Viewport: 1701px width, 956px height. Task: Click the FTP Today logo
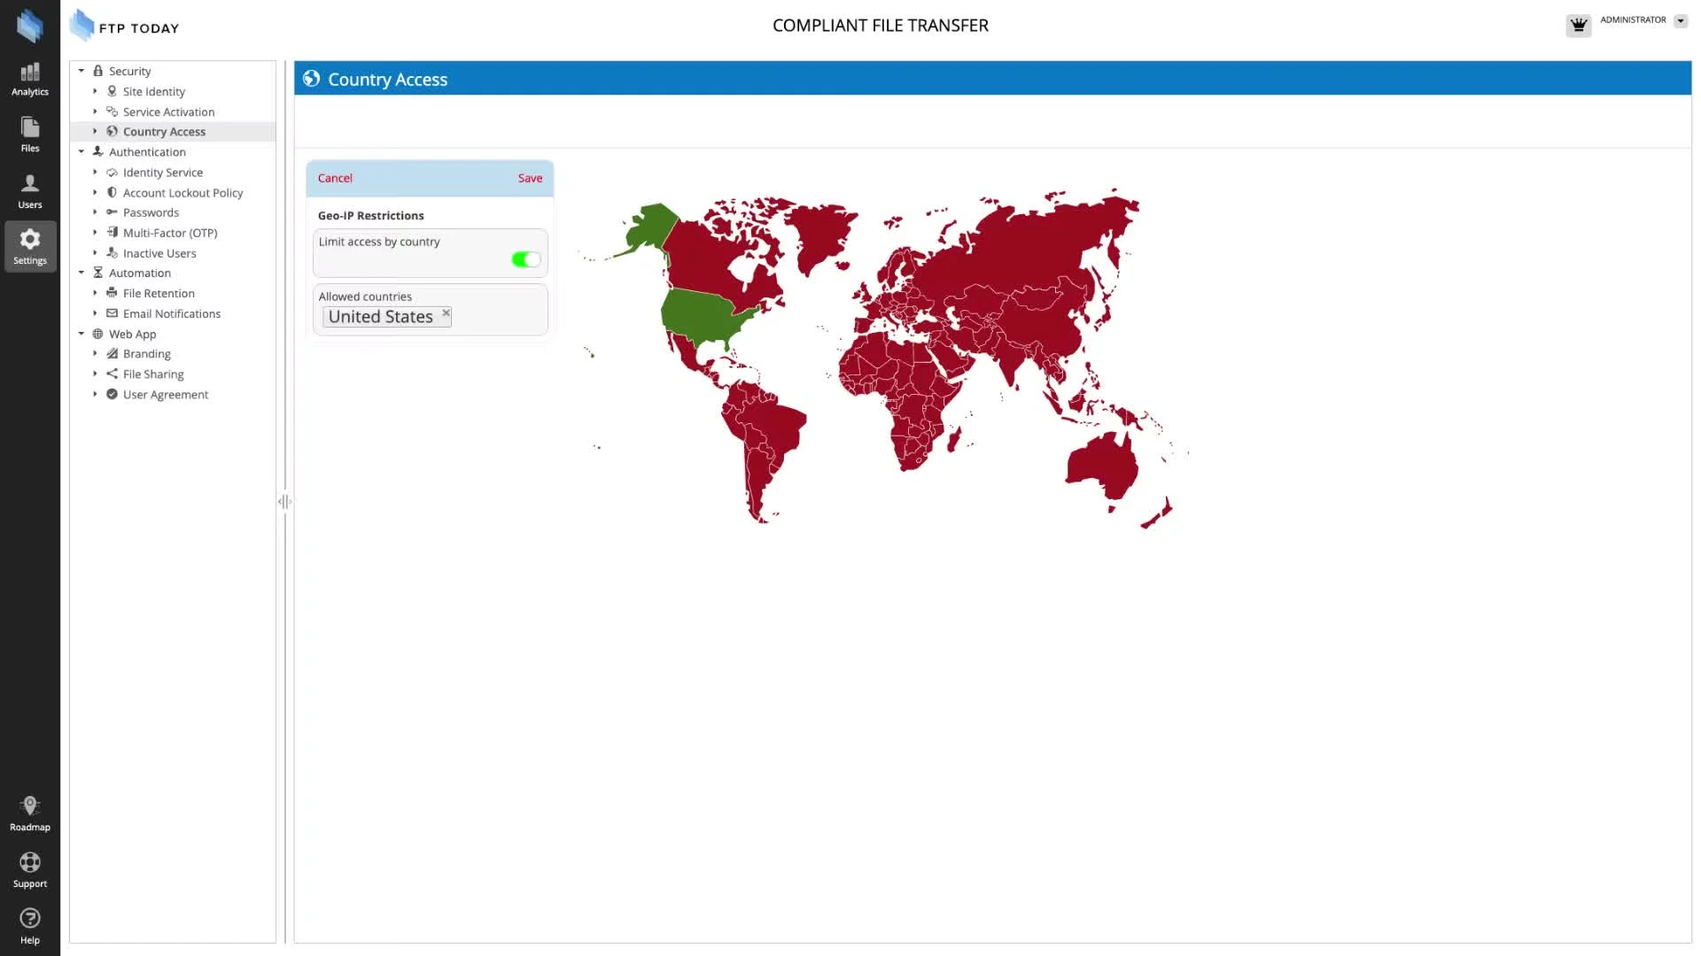coord(125,27)
